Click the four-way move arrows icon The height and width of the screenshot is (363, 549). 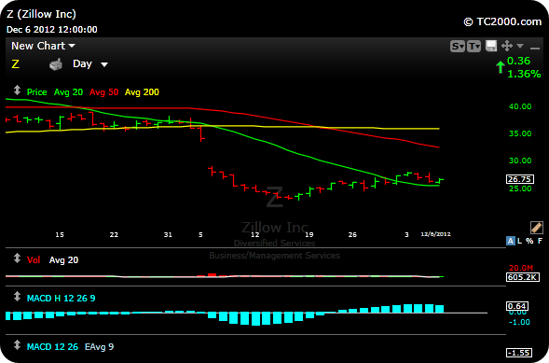[507, 46]
